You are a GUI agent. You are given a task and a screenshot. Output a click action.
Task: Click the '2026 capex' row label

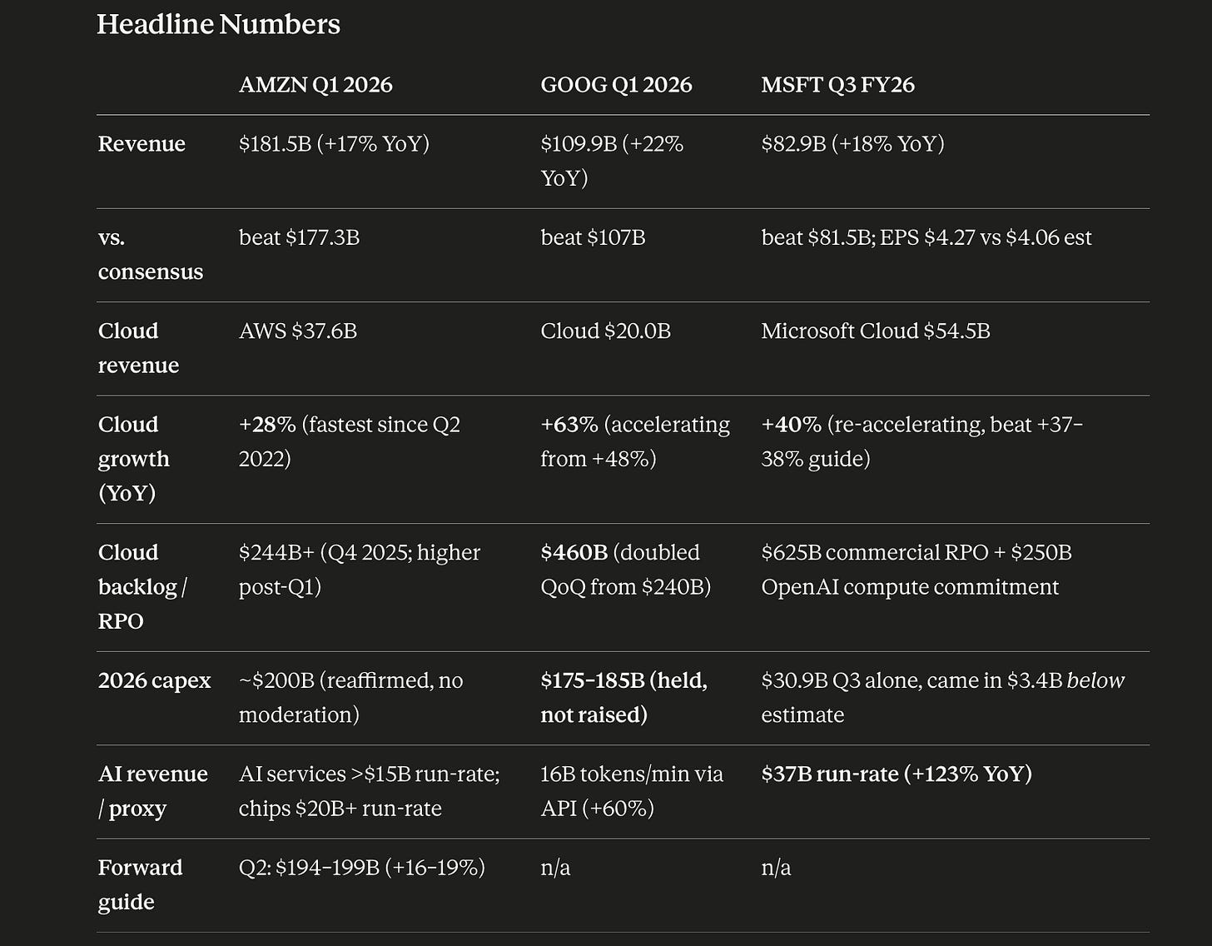pyautogui.click(x=155, y=680)
